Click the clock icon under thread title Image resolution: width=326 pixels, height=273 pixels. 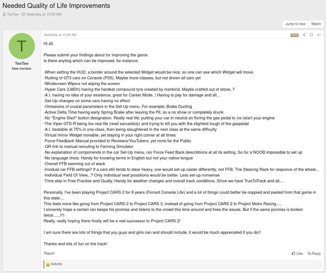coord(23,14)
